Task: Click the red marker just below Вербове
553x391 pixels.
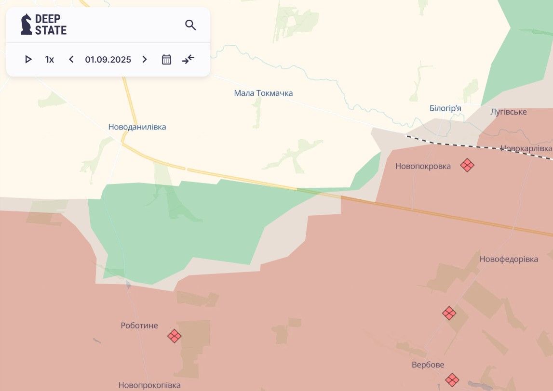Action: [452, 379]
